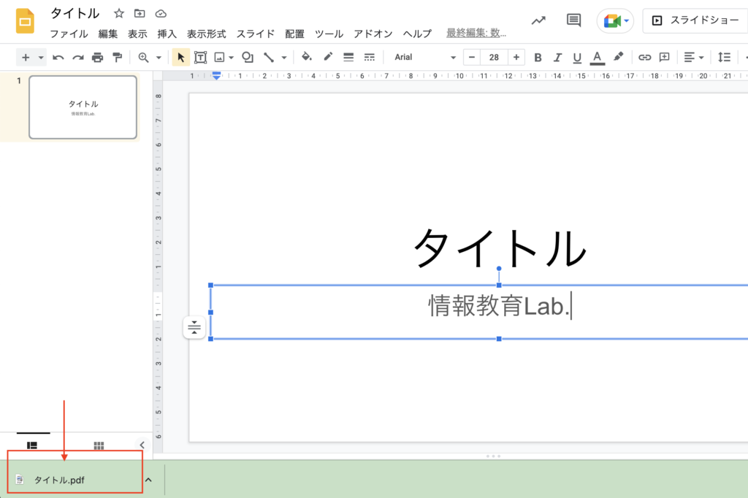Click the 情報教育Lab. subtitle text

500,306
